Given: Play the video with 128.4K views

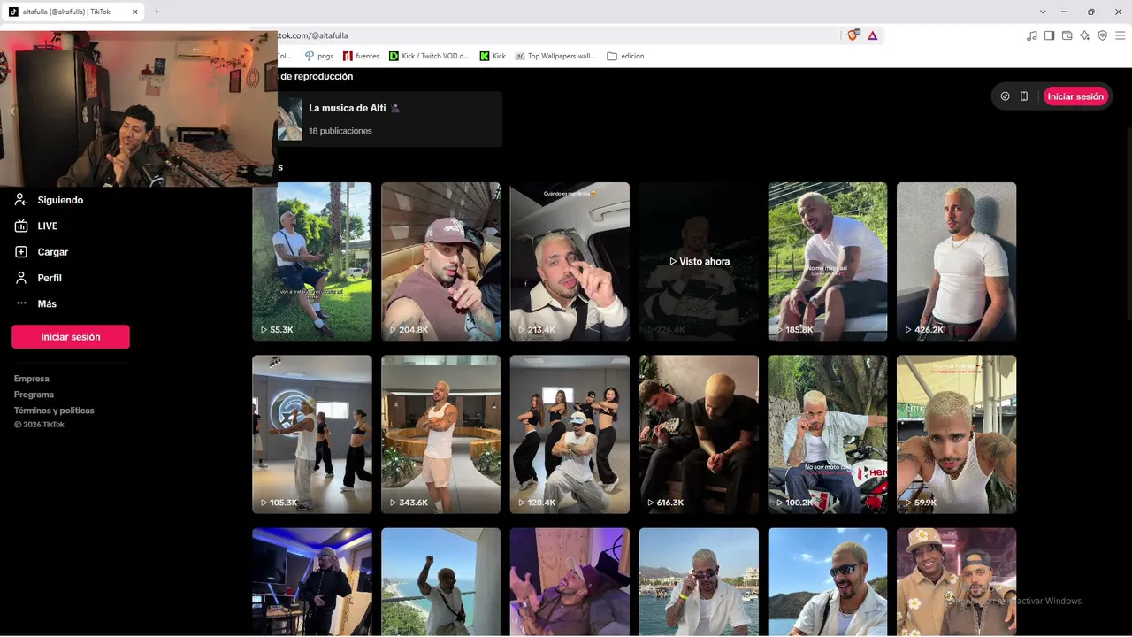Looking at the screenshot, I should 570,434.
